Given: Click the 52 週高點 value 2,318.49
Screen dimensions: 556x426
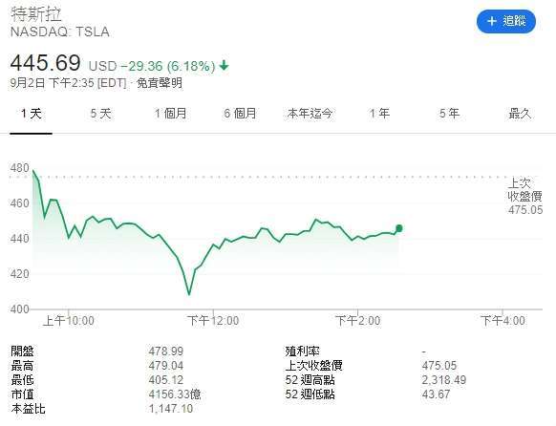Looking at the screenshot, I should click(444, 380).
